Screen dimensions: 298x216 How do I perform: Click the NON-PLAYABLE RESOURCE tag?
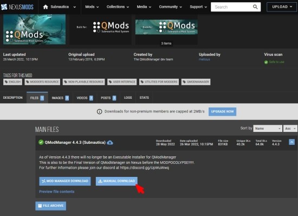pyautogui.click(x=84, y=82)
